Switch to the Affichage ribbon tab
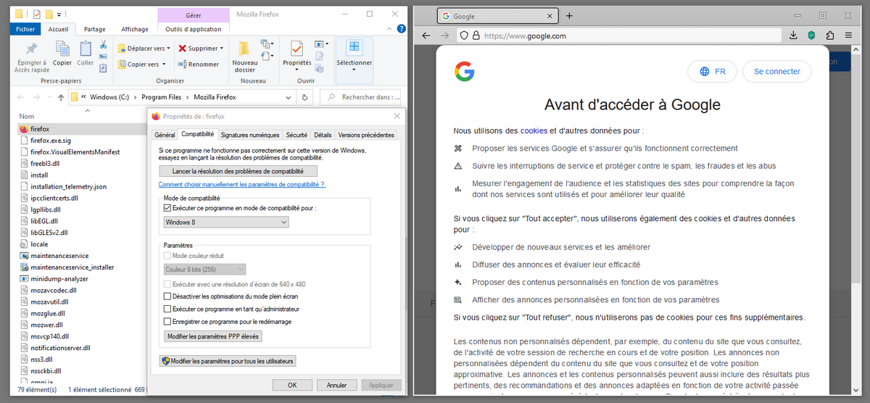 point(135,29)
